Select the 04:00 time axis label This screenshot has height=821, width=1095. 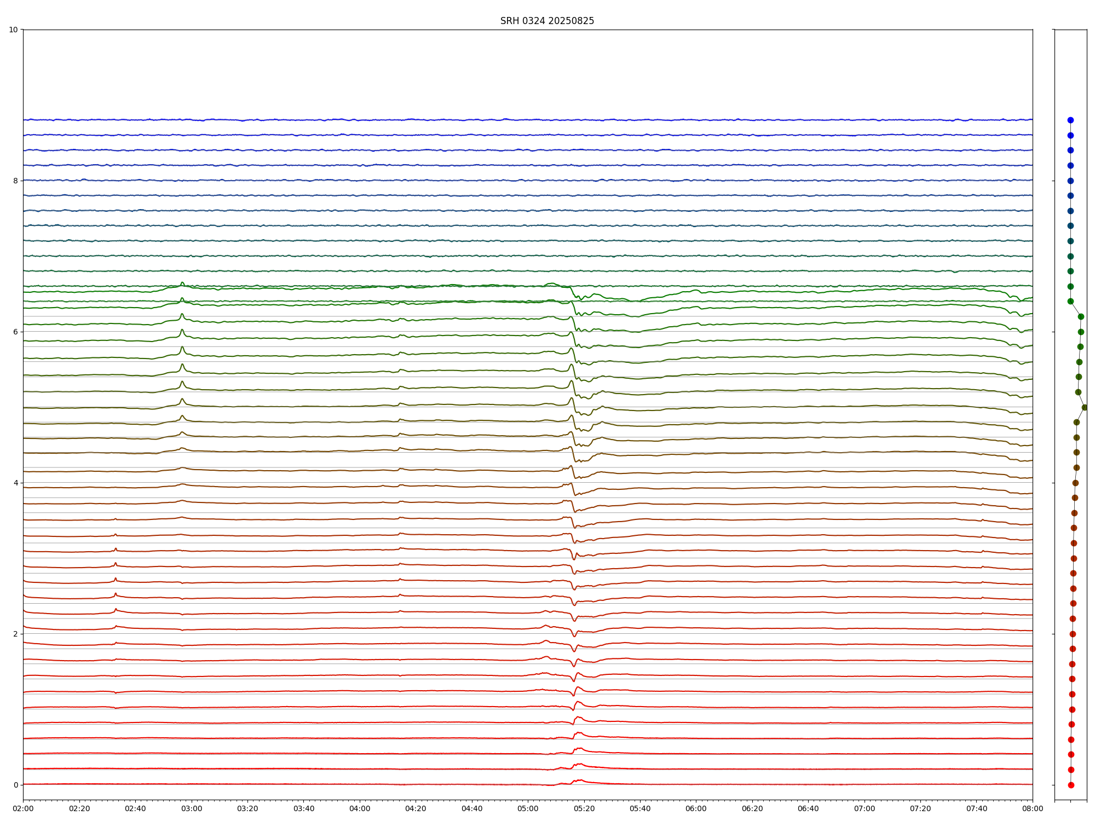(360, 808)
